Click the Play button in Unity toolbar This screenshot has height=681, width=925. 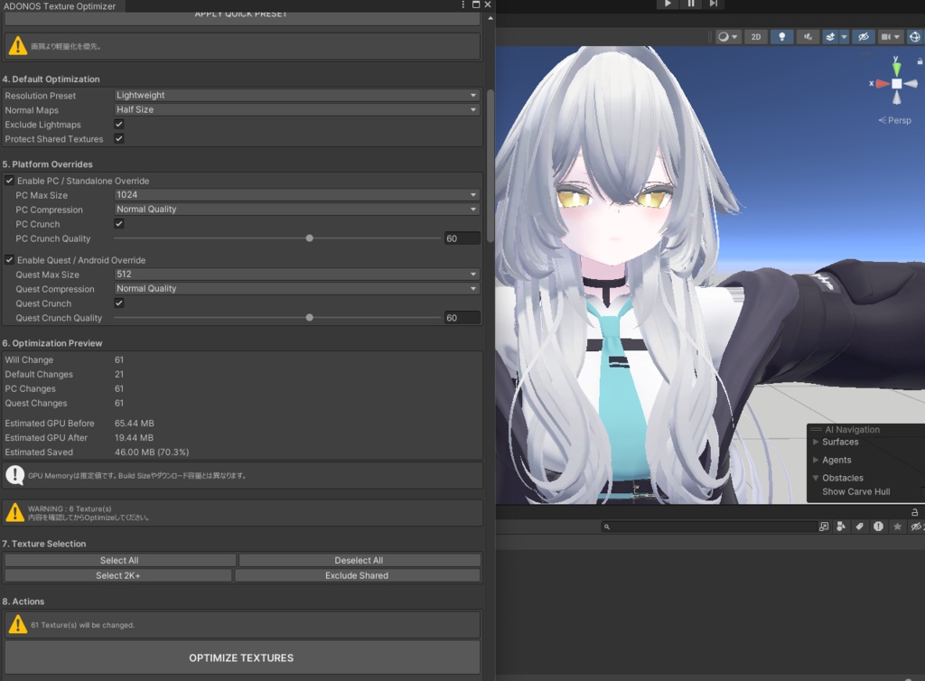click(668, 4)
